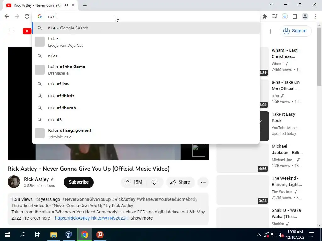Viewport: 322px width, 241px height.
Task: Open the VirtualBox cube taskbar icon
Action: pyautogui.click(x=69, y=235)
